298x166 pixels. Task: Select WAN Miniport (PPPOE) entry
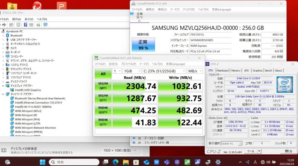29,132
